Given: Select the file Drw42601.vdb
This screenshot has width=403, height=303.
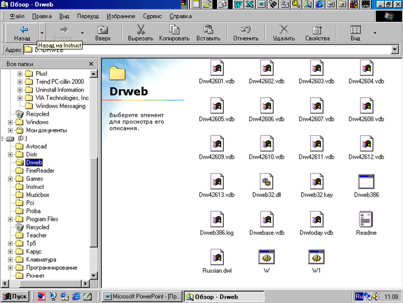Looking at the screenshot, I should coord(217,72).
